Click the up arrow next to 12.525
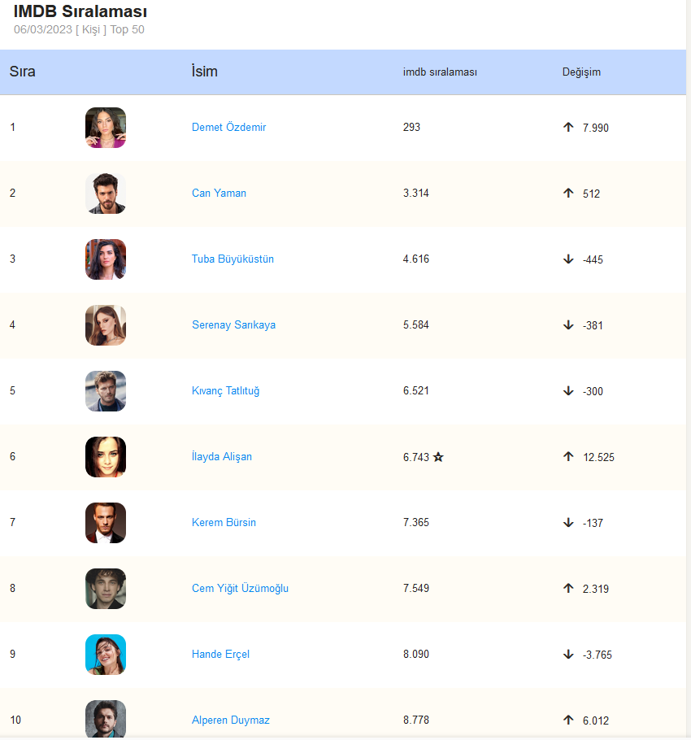The width and height of the screenshot is (691, 740). pyautogui.click(x=568, y=456)
